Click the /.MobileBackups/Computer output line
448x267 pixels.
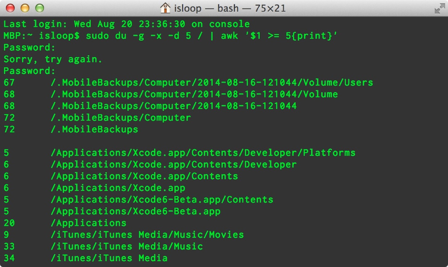(x=97, y=118)
